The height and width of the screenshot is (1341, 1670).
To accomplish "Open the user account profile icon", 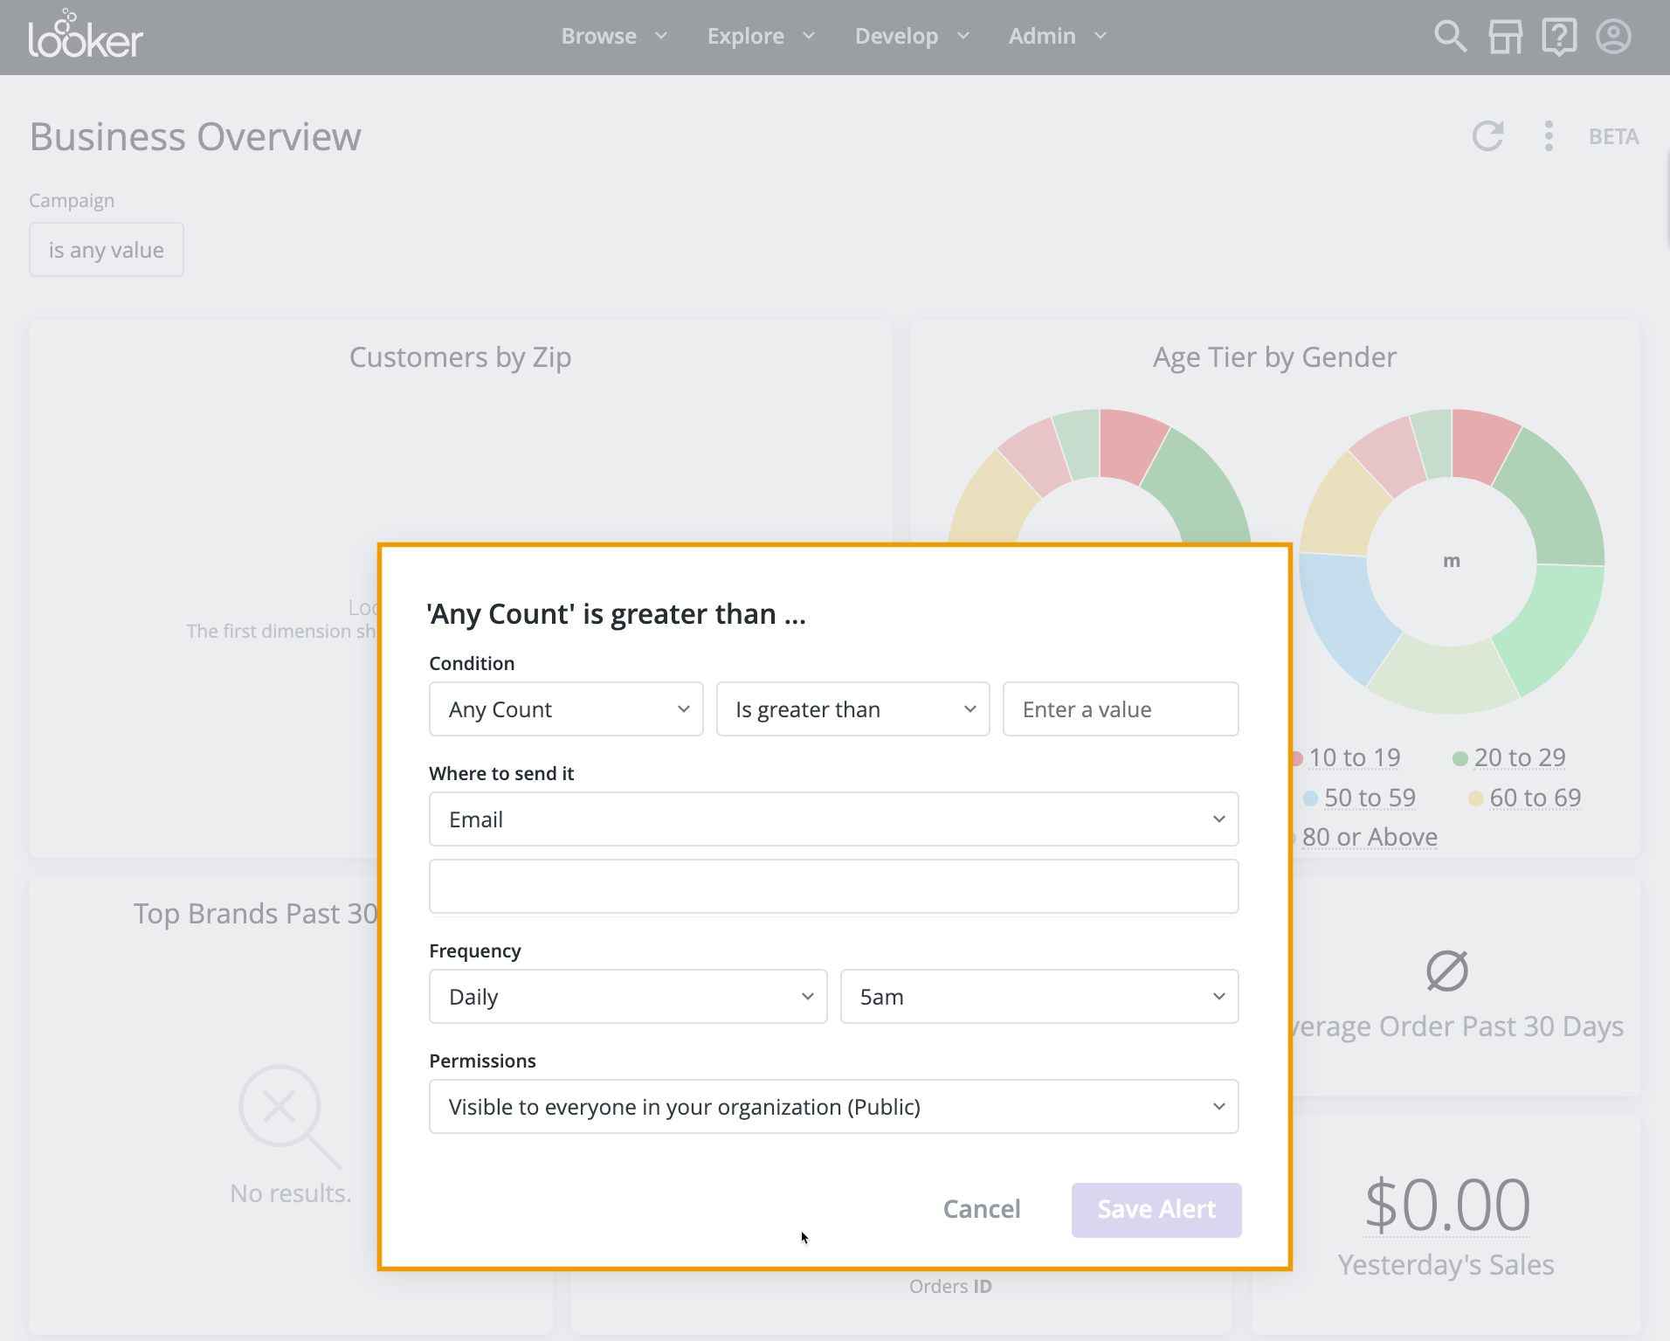I will click(1613, 37).
